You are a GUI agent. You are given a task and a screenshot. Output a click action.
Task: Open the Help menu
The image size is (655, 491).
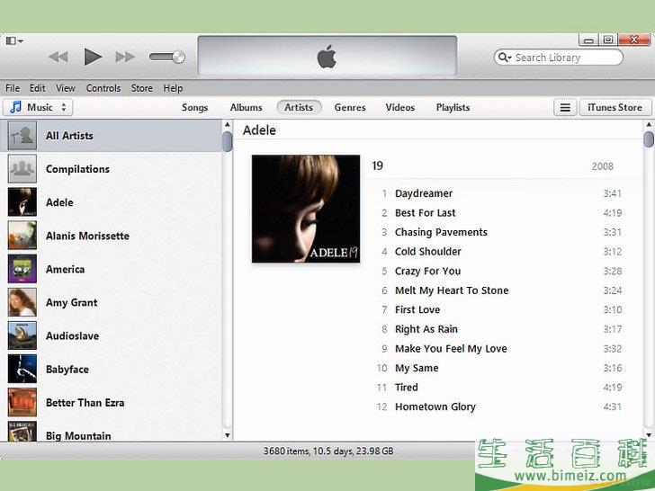tap(173, 88)
